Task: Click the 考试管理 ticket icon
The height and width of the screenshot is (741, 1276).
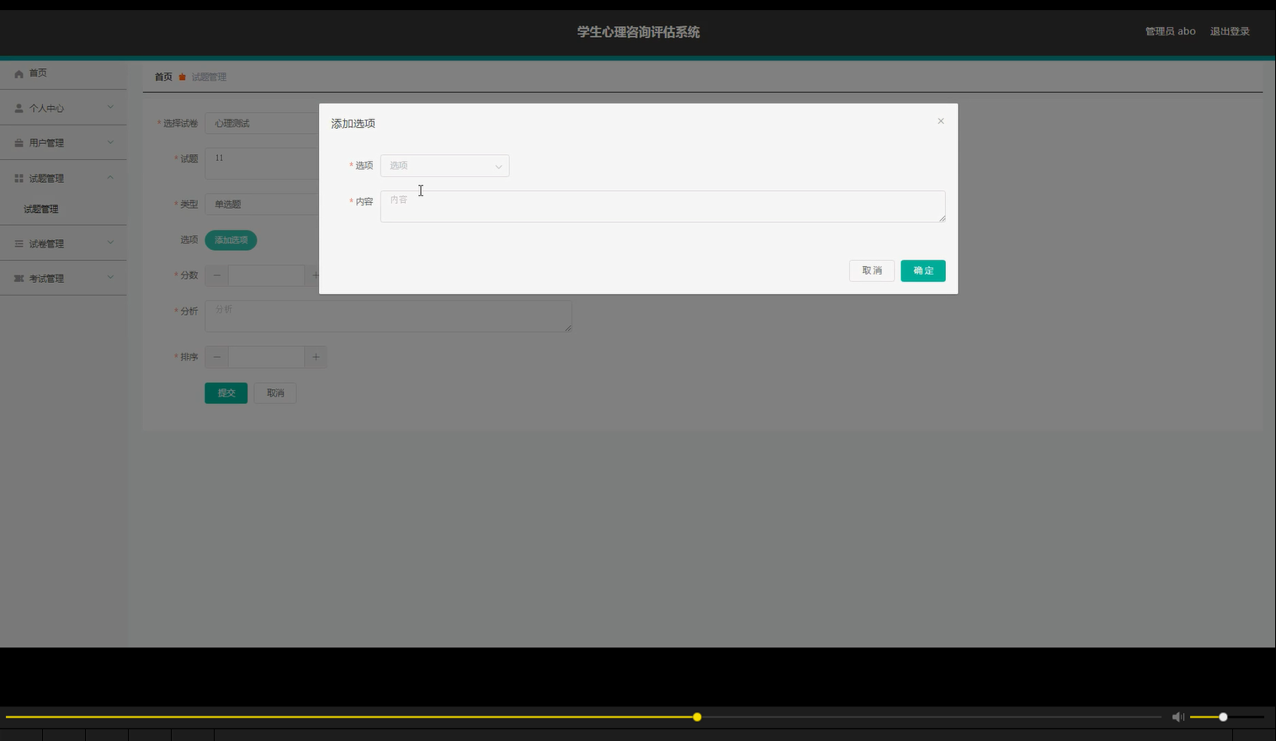Action: [x=19, y=279]
